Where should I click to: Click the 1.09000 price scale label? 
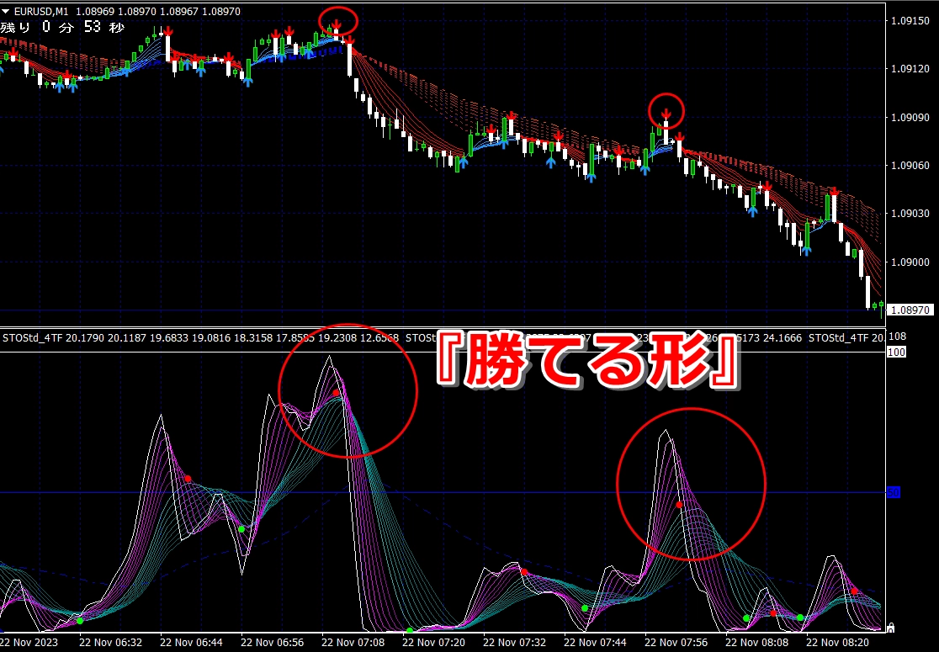pyautogui.click(x=910, y=262)
